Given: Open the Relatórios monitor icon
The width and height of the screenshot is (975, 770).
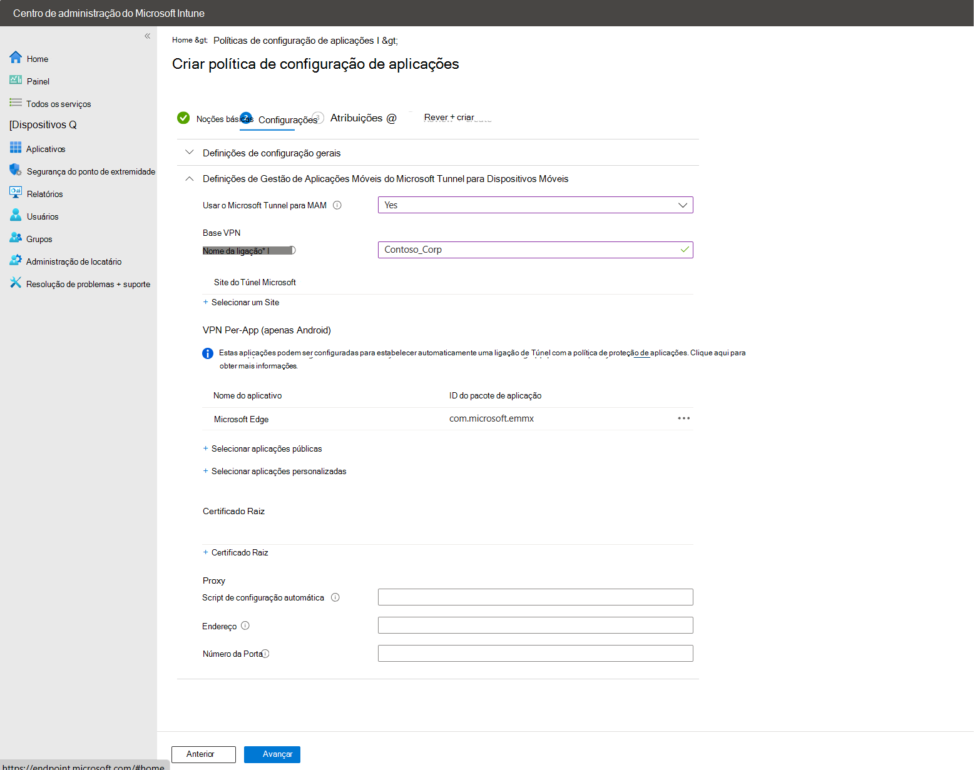Looking at the screenshot, I should (x=16, y=193).
